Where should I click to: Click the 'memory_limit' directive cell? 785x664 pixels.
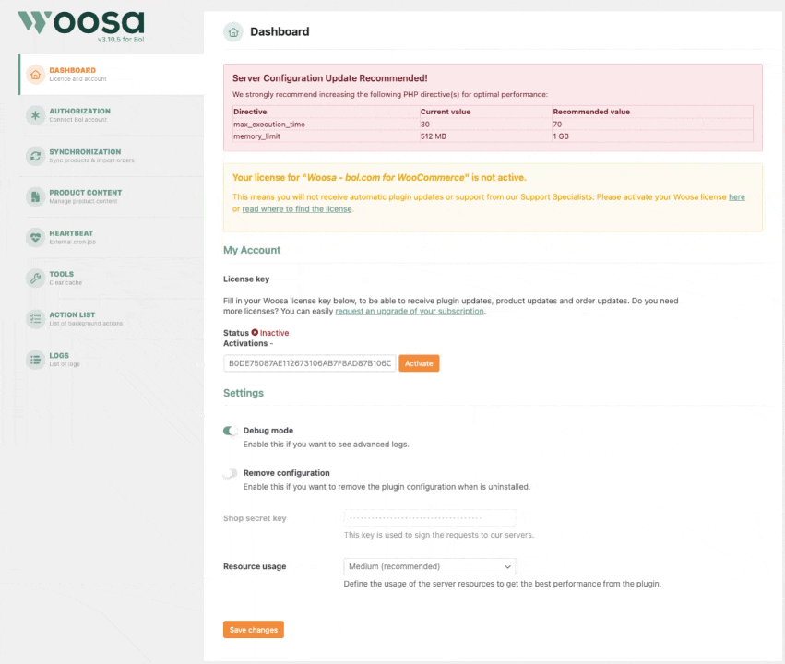327,136
